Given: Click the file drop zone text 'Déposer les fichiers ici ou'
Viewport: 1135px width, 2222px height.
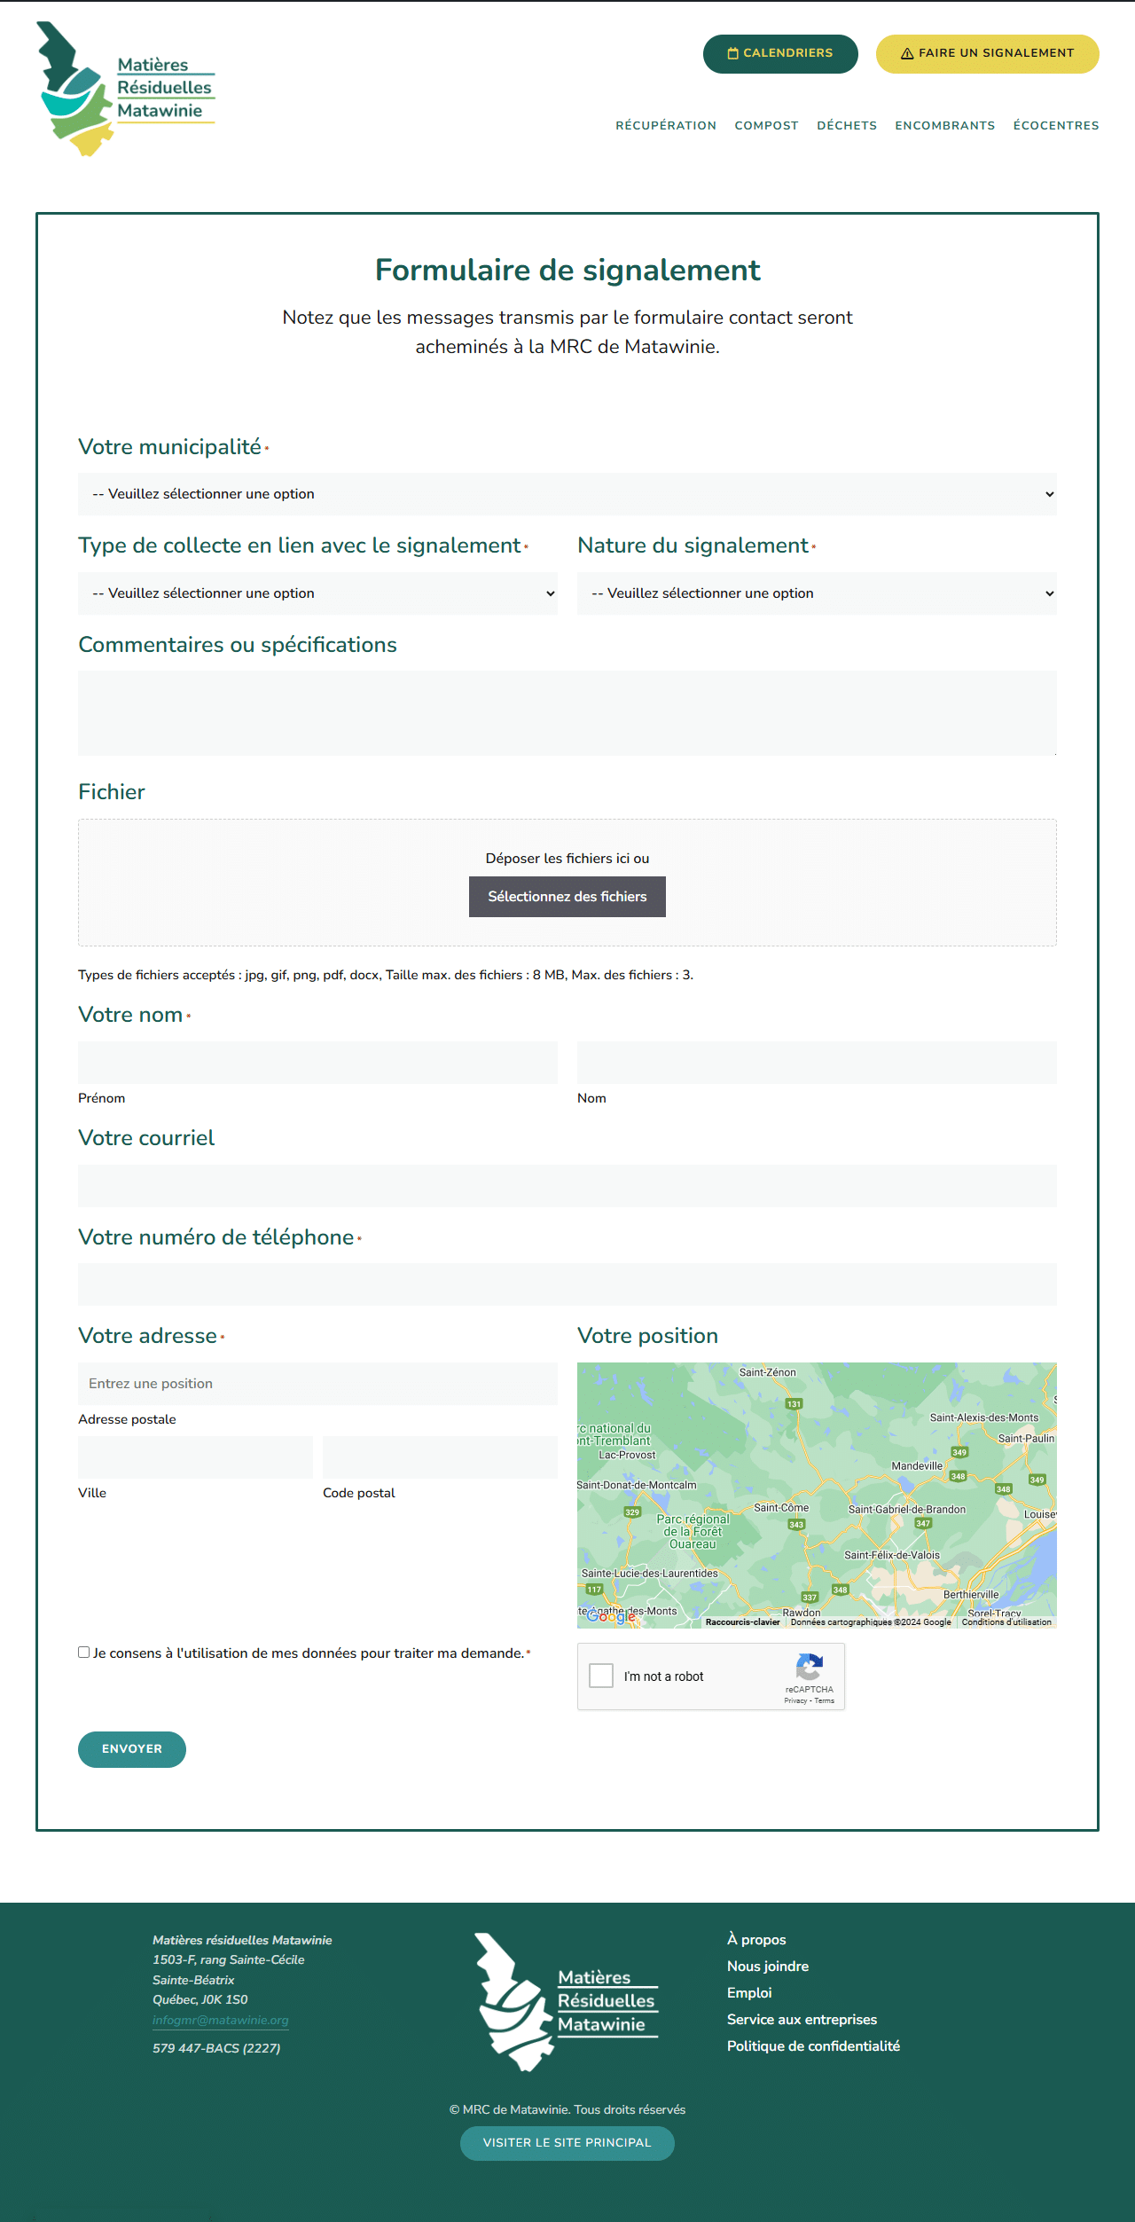Looking at the screenshot, I should point(567,859).
